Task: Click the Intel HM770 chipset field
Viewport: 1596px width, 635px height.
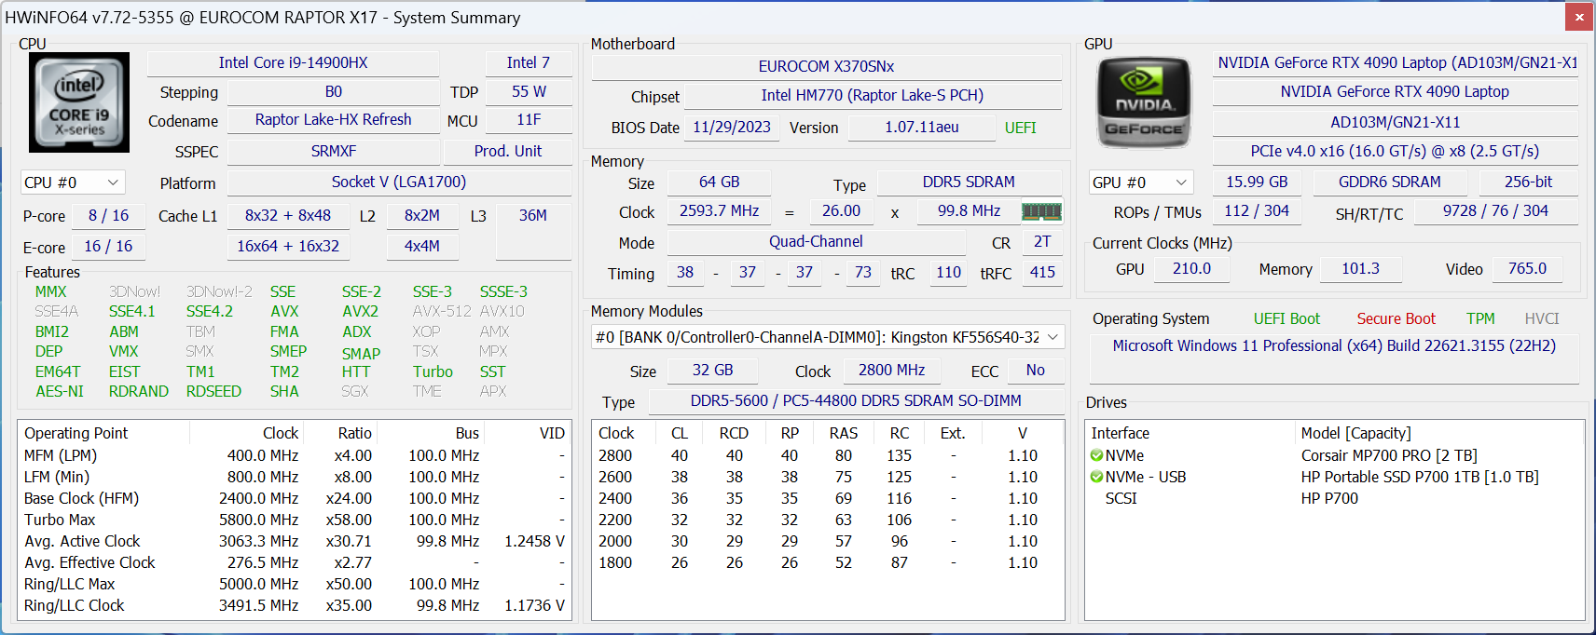Action: pyautogui.click(x=873, y=95)
